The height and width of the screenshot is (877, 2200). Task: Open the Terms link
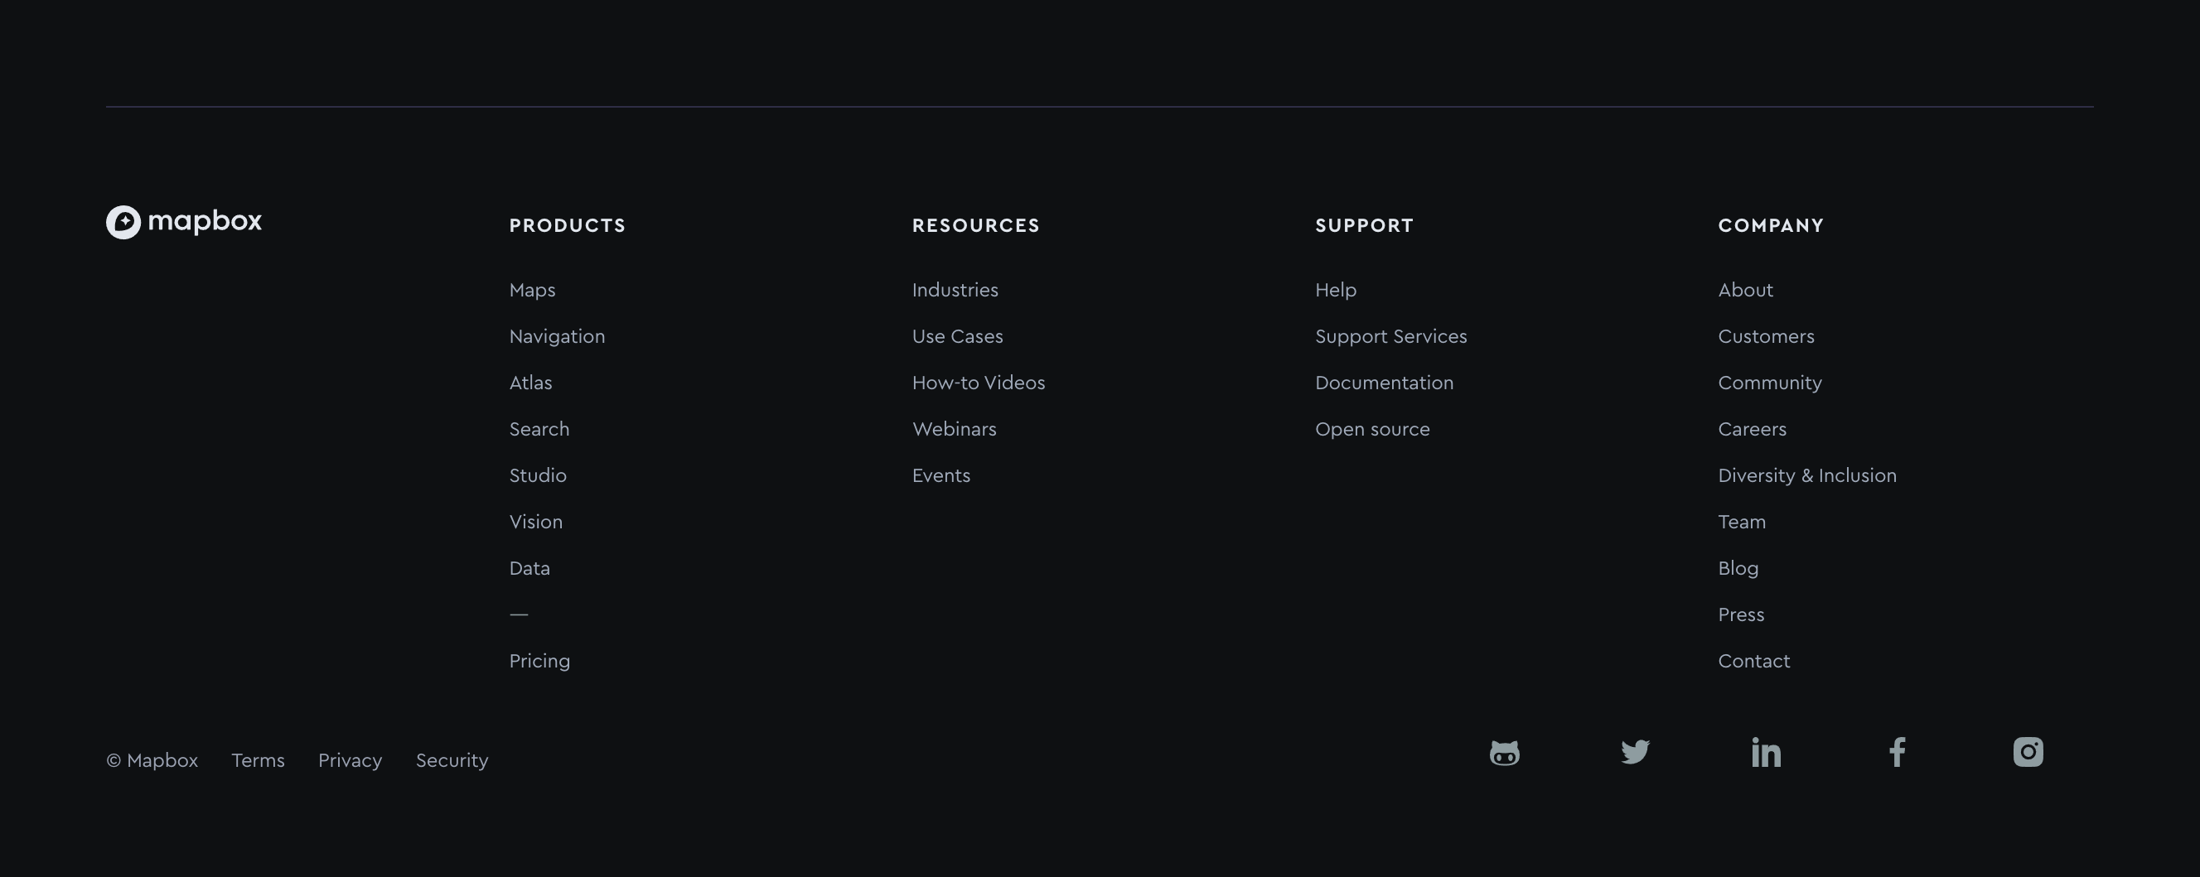[x=258, y=760]
